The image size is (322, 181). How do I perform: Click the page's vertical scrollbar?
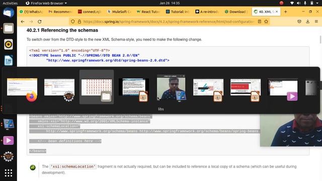pos(320,39)
